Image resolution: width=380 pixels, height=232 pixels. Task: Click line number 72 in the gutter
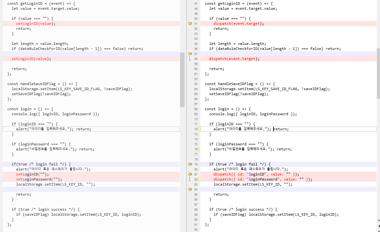click(x=196, y=129)
